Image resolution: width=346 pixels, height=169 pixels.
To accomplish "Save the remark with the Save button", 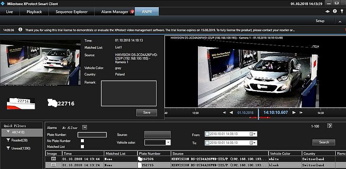I will click(x=147, y=112).
